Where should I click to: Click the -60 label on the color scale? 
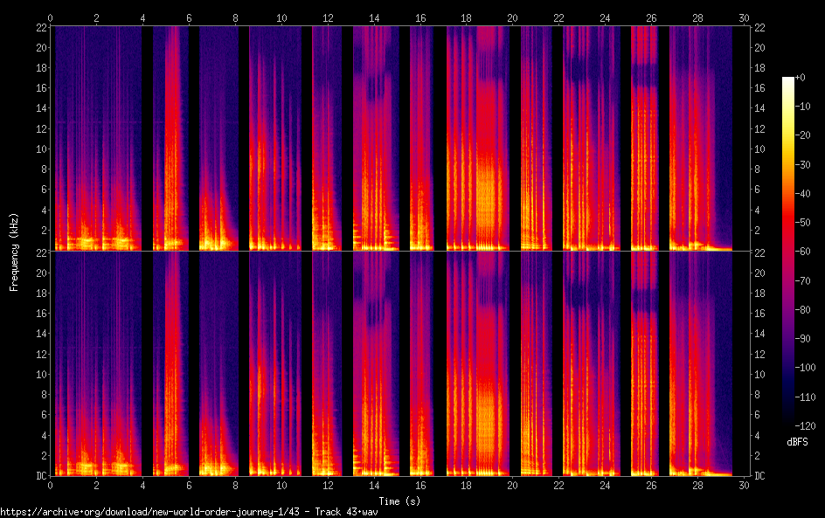804,252
